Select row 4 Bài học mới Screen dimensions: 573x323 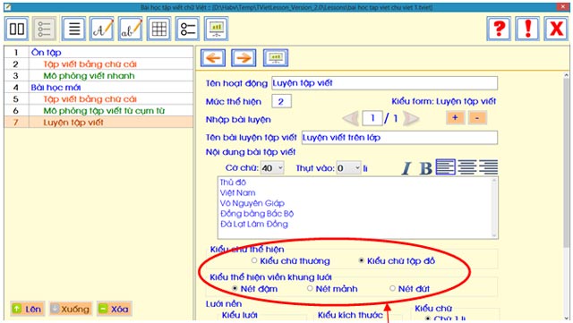pos(98,88)
